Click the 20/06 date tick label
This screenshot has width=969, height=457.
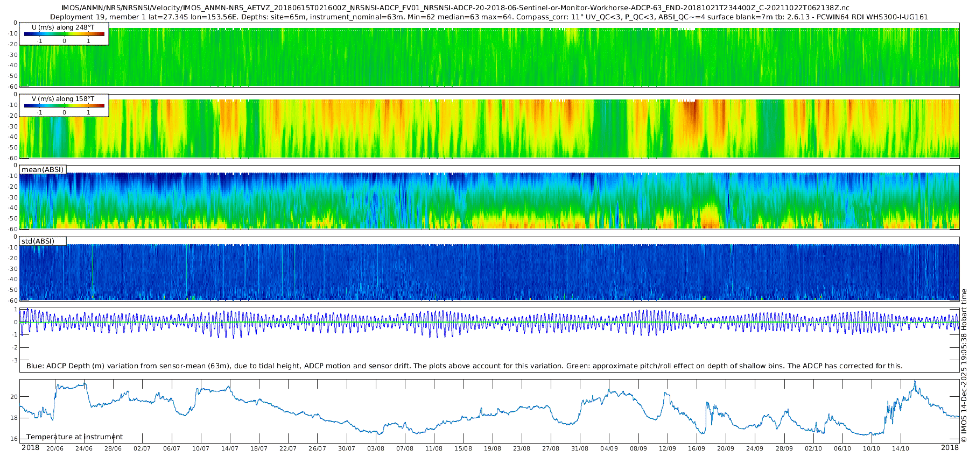54,448
